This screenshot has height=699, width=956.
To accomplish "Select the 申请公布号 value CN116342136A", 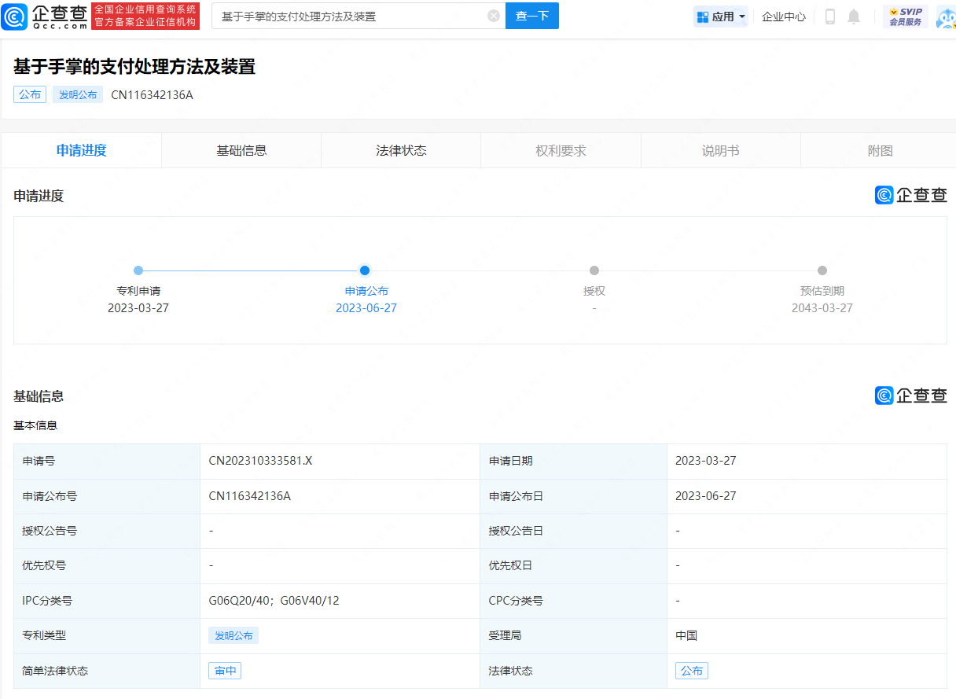I will pos(249,496).
